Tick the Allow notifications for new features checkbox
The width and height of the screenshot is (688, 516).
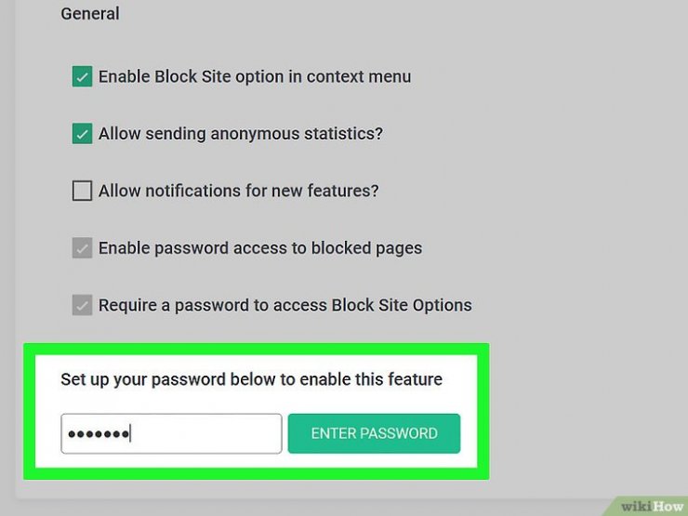point(82,191)
